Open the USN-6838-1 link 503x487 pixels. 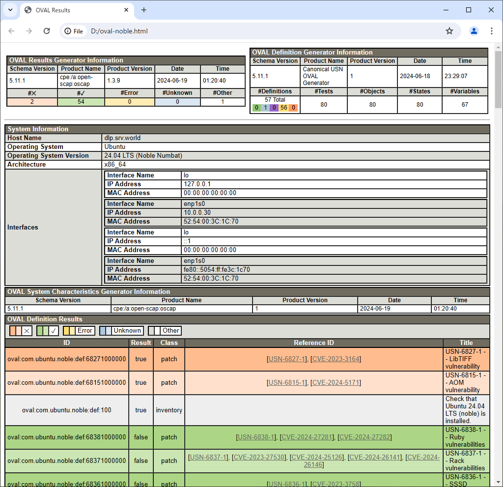point(256,437)
